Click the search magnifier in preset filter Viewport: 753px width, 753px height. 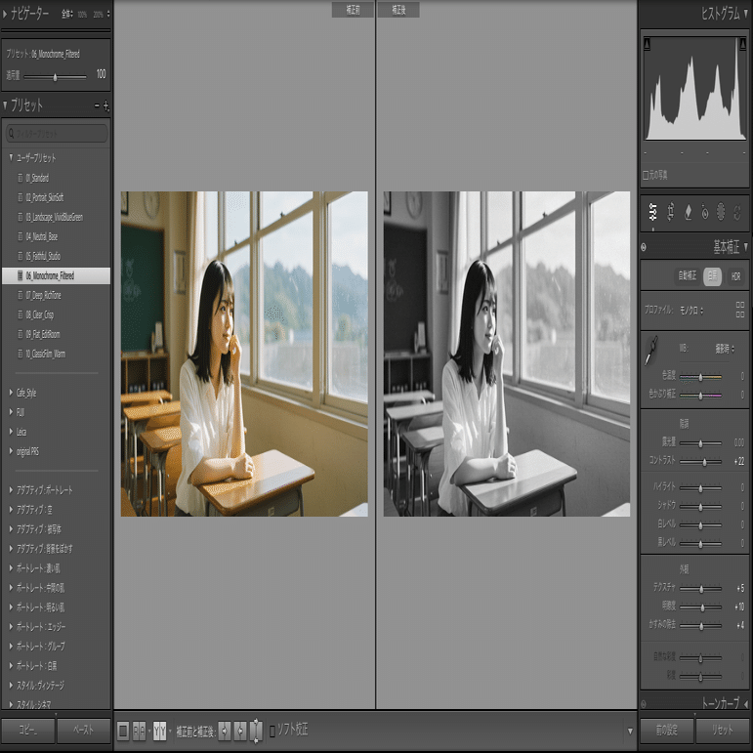tap(11, 133)
